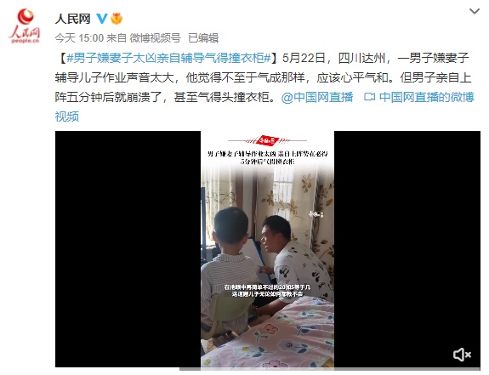Click the subtitle text in the video
489x375 pixels.
(x=267, y=291)
